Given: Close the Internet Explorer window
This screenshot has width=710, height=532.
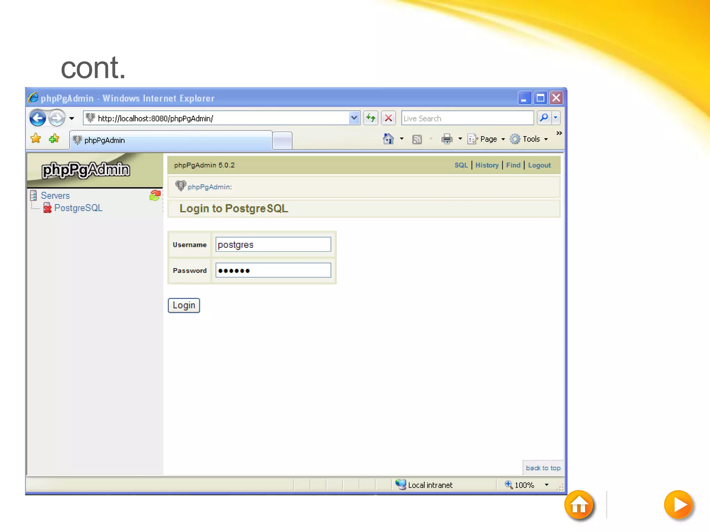Looking at the screenshot, I should click(556, 98).
